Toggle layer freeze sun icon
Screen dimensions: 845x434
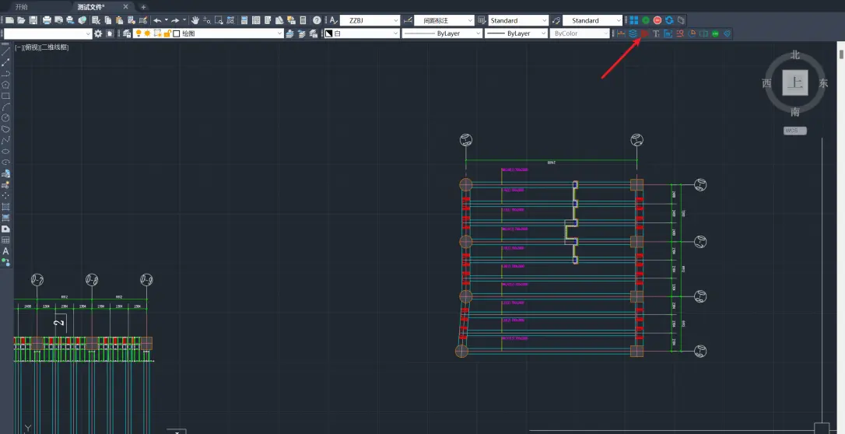click(147, 33)
